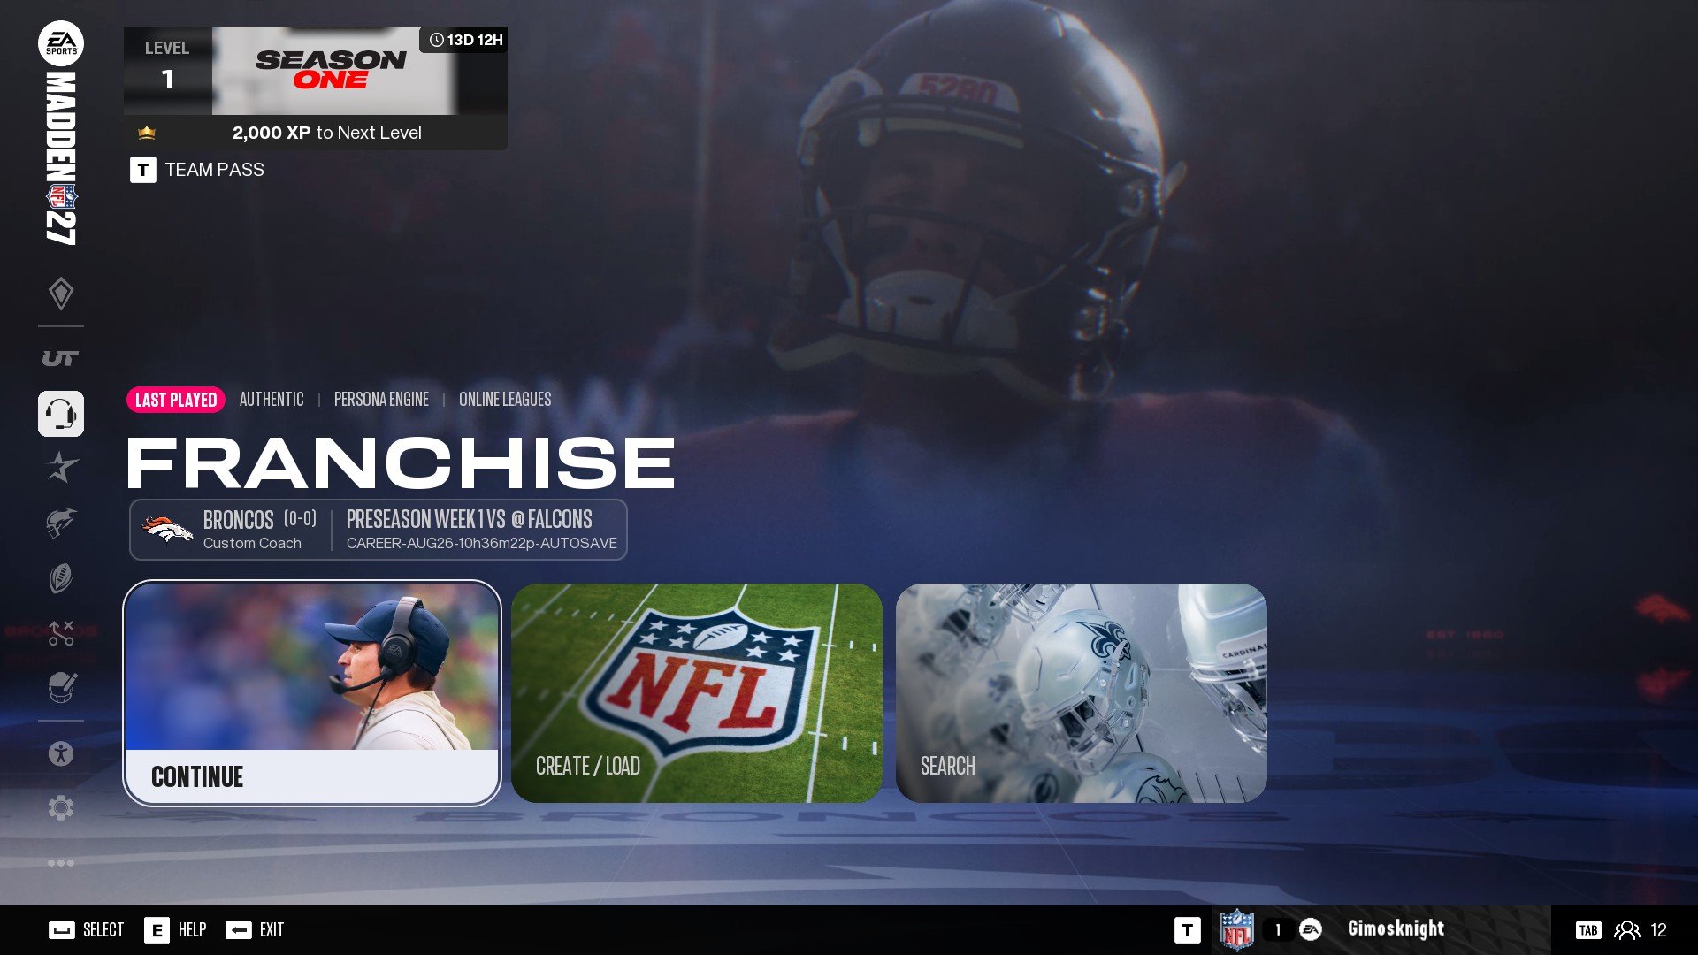This screenshot has width=1698, height=955.
Task: Open the playbook X's and O's icon
Action: (x=61, y=633)
